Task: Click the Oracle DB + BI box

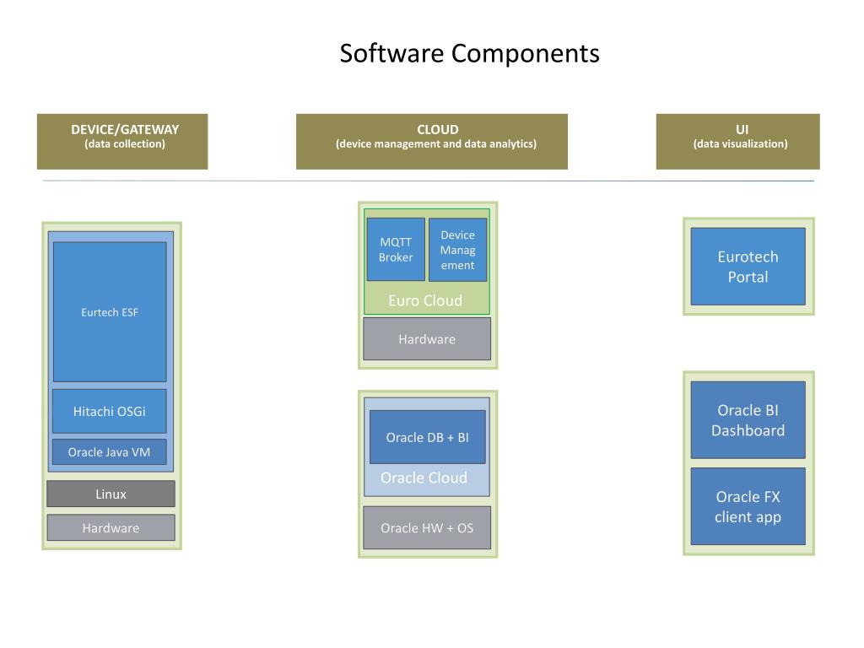Action: 428,437
